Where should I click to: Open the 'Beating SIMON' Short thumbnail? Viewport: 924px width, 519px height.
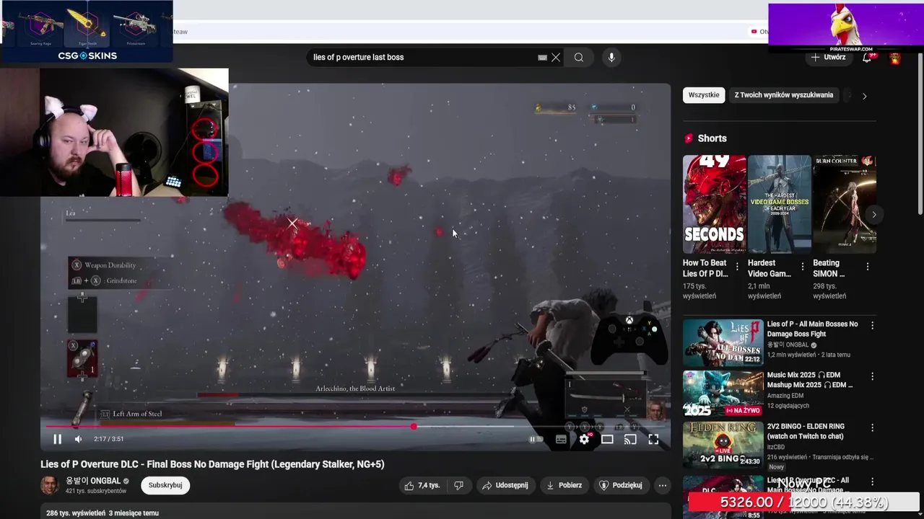click(845, 204)
